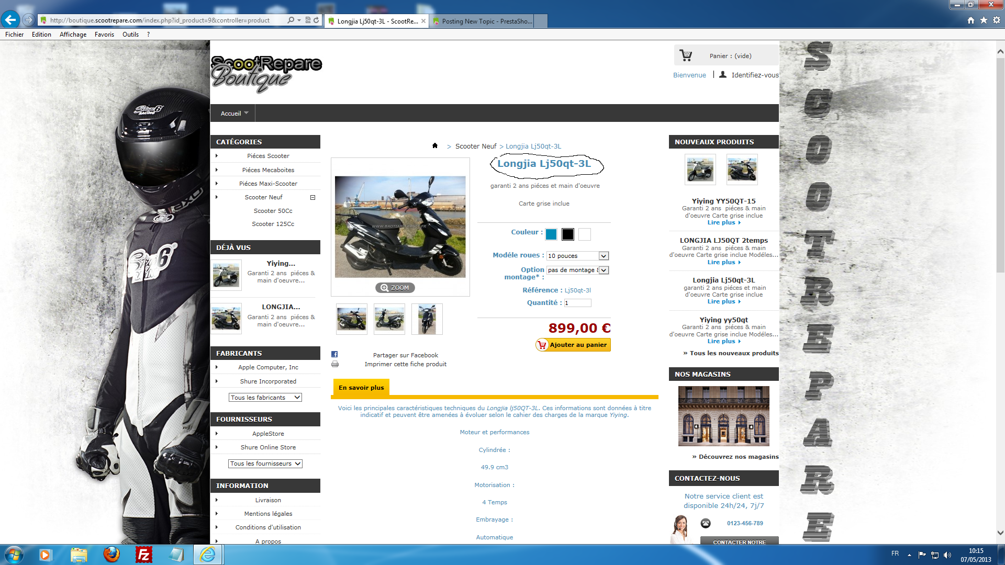Image resolution: width=1005 pixels, height=565 pixels.
Task: Open Action Center flag tray icon
Action: click(x=922, y=555)
